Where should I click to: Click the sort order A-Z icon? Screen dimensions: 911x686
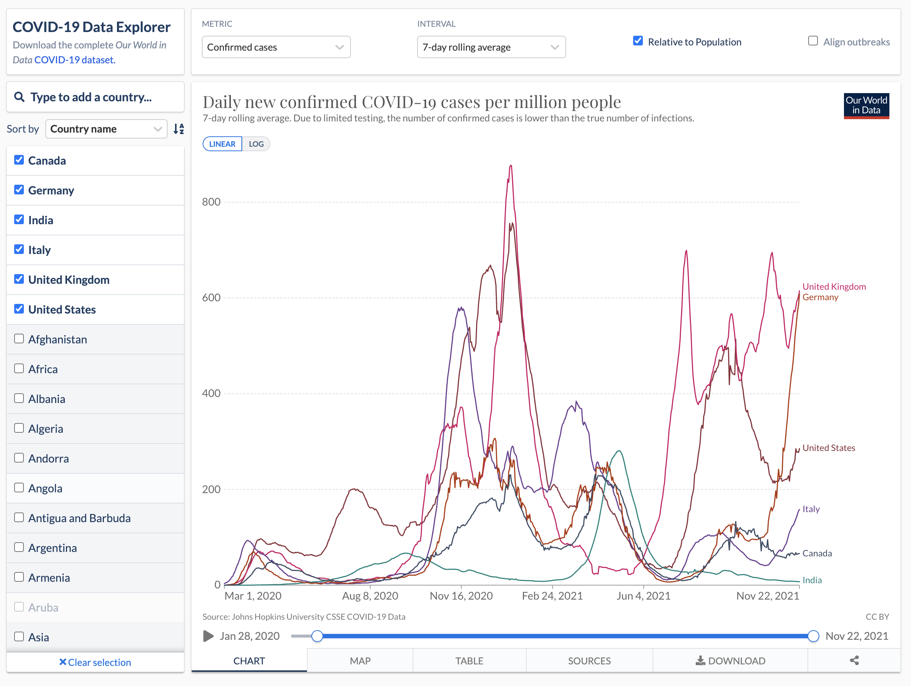tap(179, 129)
